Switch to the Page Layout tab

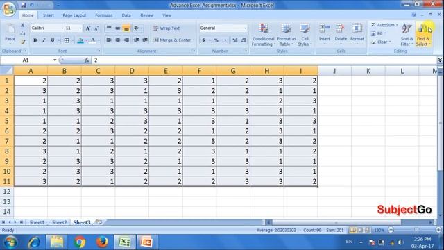point(74,15)
